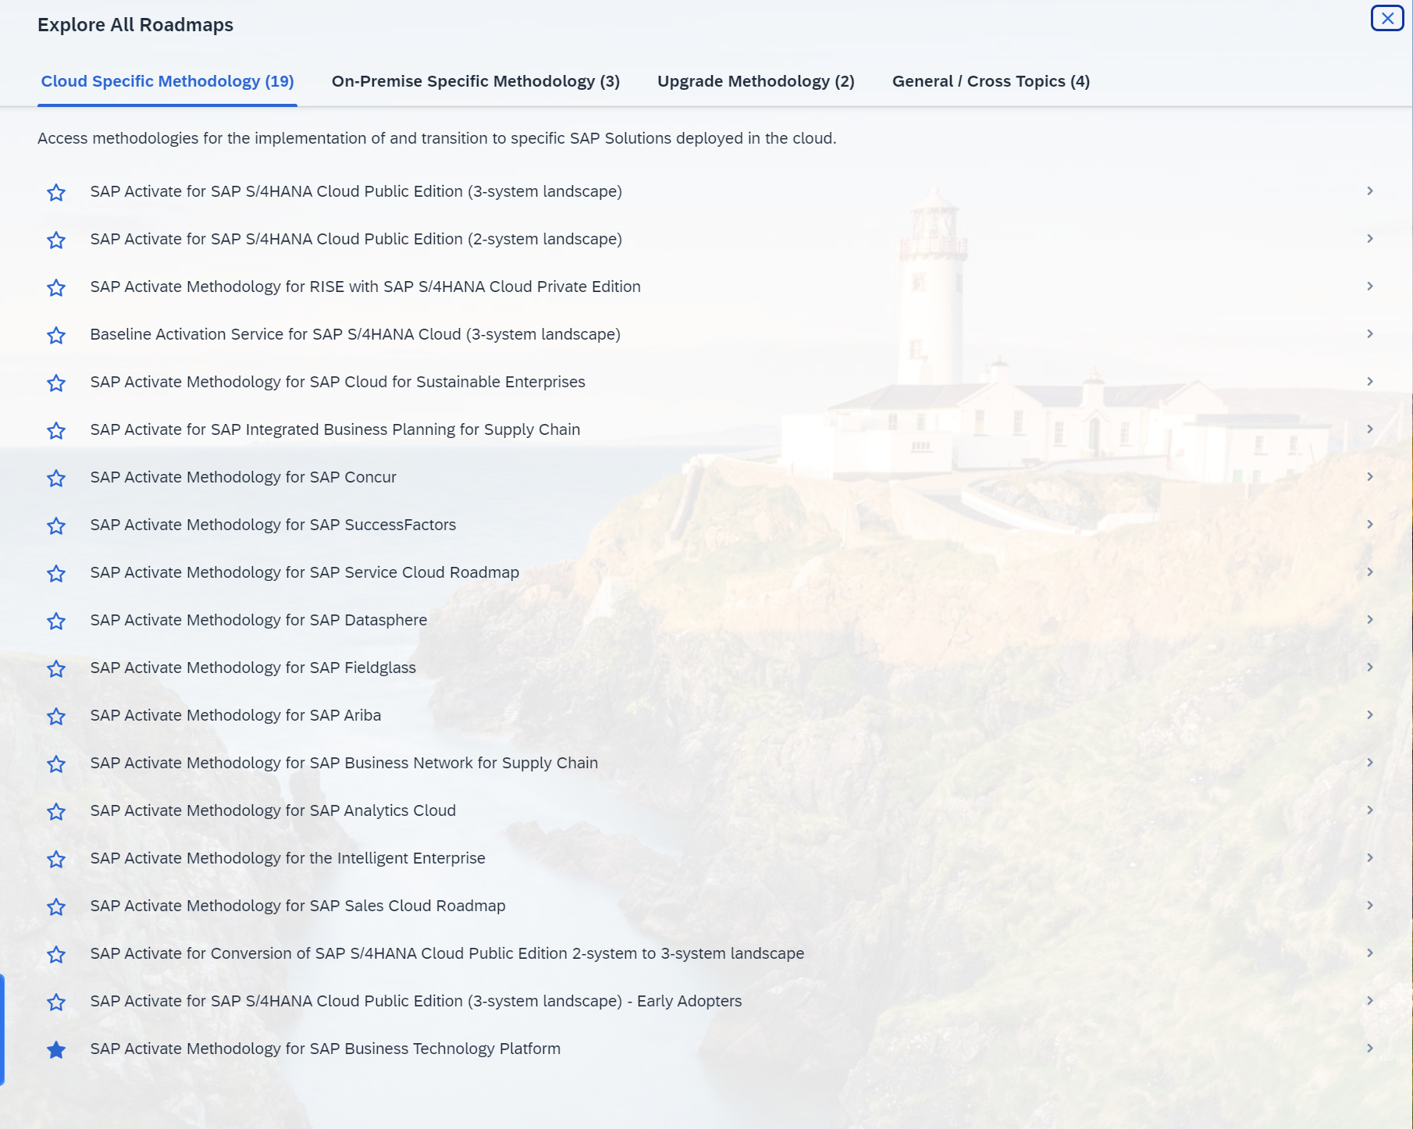Click the chevron icon on SAP Ariba row
Image resolution: width=1413 pixels, height=1129 pixels.
click(x=1370, y=714)
